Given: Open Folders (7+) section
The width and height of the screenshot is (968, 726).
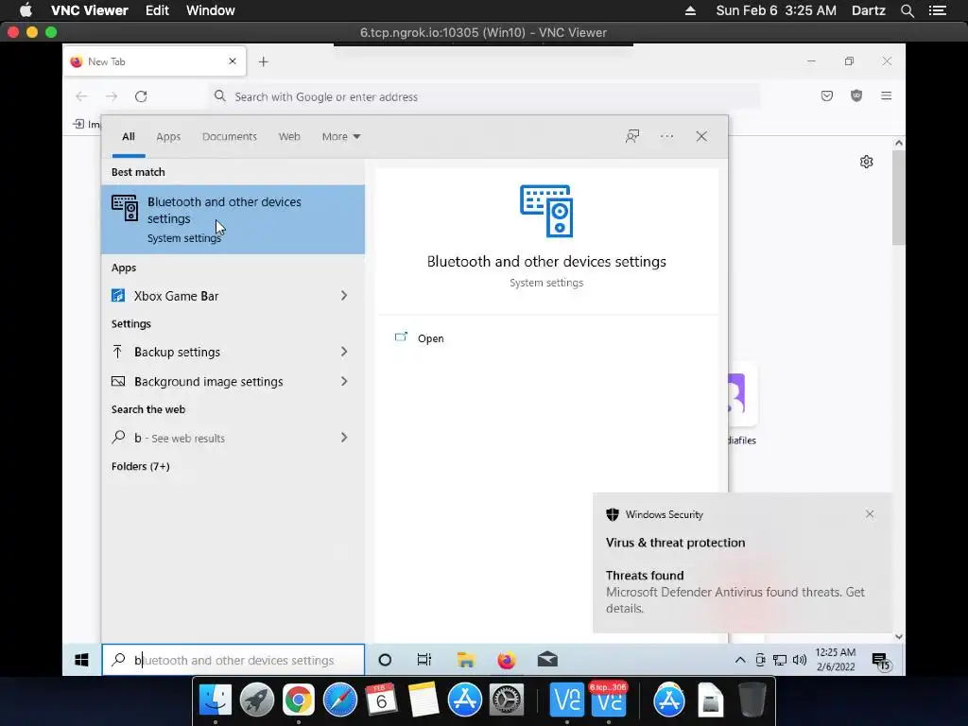Looking at the screenshot, I should point(141,466).
